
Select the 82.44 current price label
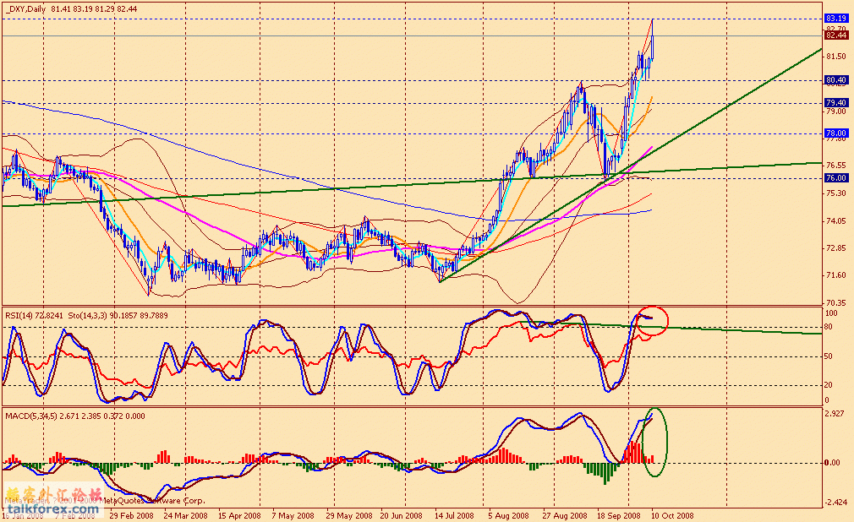(x=836, y=35)
